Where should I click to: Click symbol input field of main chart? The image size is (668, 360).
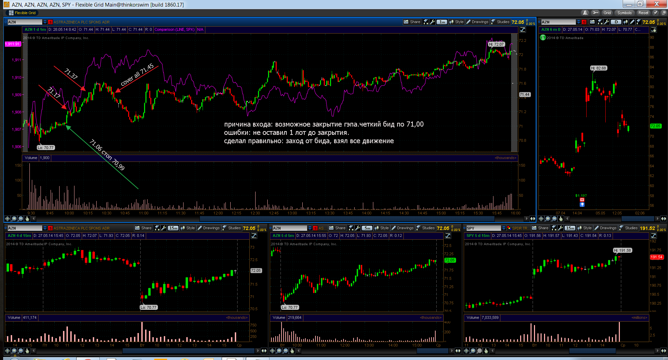point(25,22)
